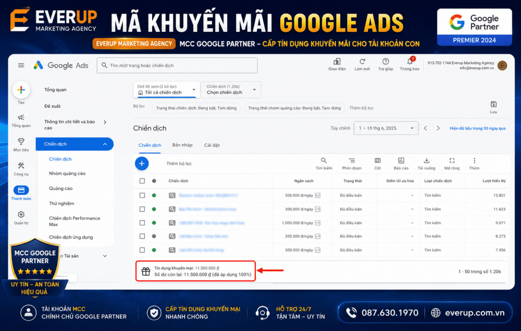Expand Thông tin chi tiết và báo cáo

point(105,122)
